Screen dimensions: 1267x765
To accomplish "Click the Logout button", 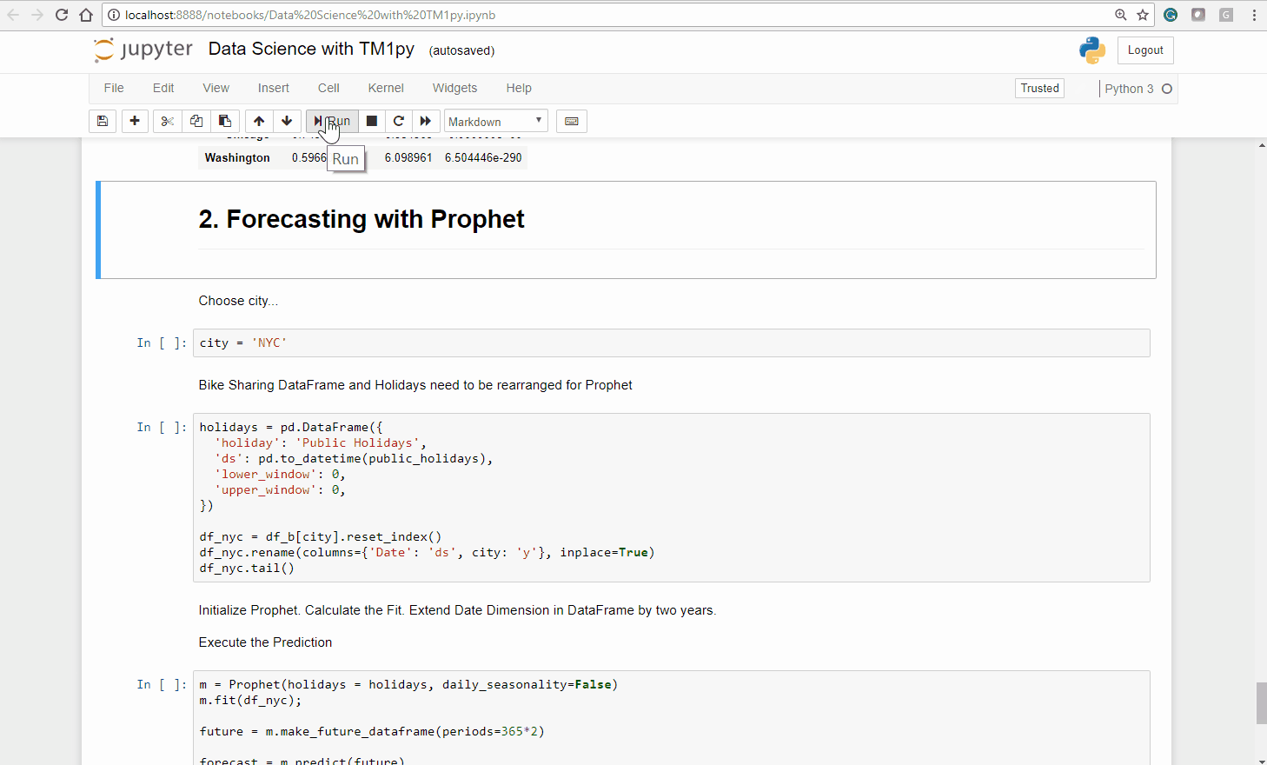I will click(x=1144, y=50).
